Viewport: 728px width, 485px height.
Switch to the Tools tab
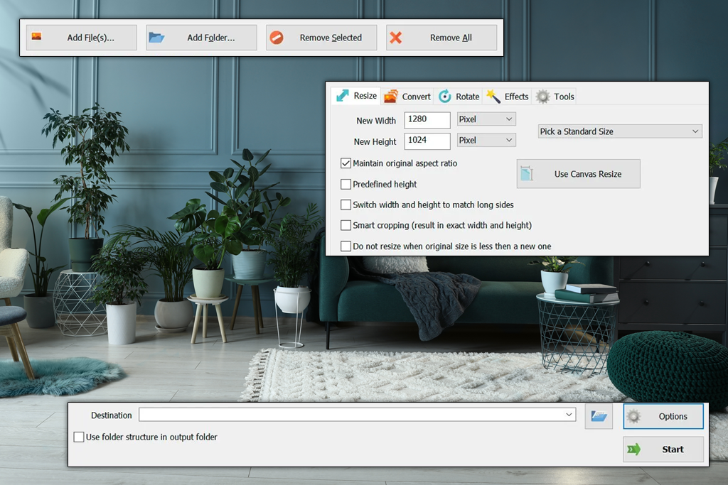pyautogui.click(x=555, y=97)
